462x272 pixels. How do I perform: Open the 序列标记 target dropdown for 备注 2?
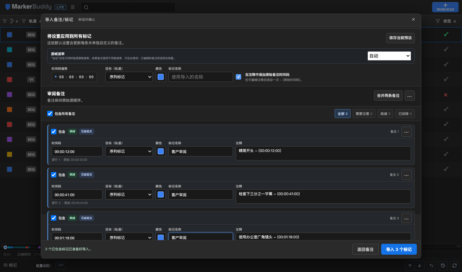129,194
